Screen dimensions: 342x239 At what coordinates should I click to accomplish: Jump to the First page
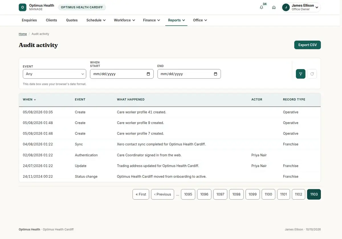tap(141, 194)
